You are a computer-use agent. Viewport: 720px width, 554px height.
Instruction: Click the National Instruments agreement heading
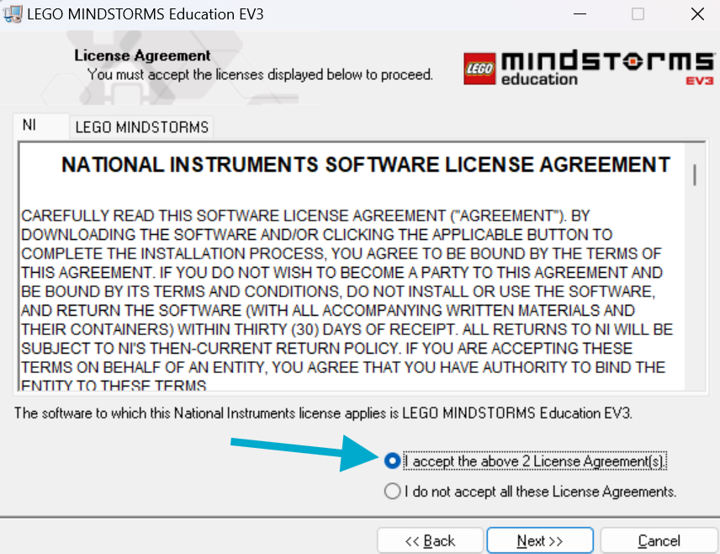(x=366, y=164)
